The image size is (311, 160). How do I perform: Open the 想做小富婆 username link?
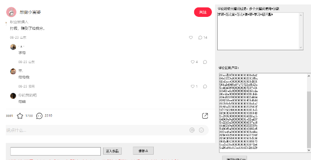(30, 12)
